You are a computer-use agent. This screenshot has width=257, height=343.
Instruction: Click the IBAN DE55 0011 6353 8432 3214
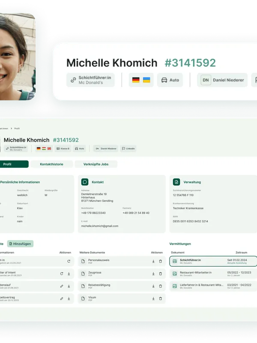coord(190,221)
